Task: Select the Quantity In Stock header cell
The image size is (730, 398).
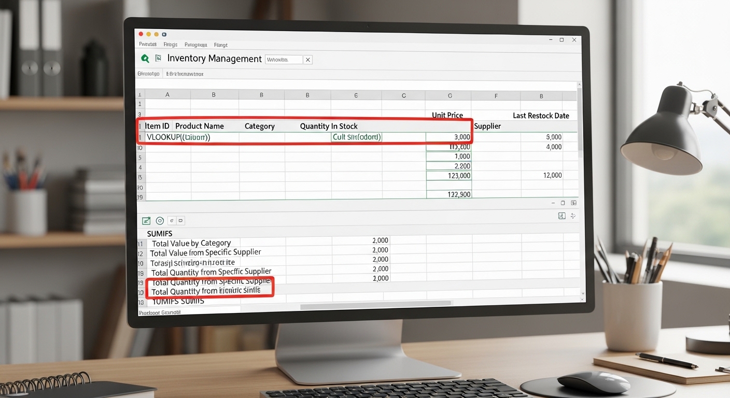Action: pos(329,126)
